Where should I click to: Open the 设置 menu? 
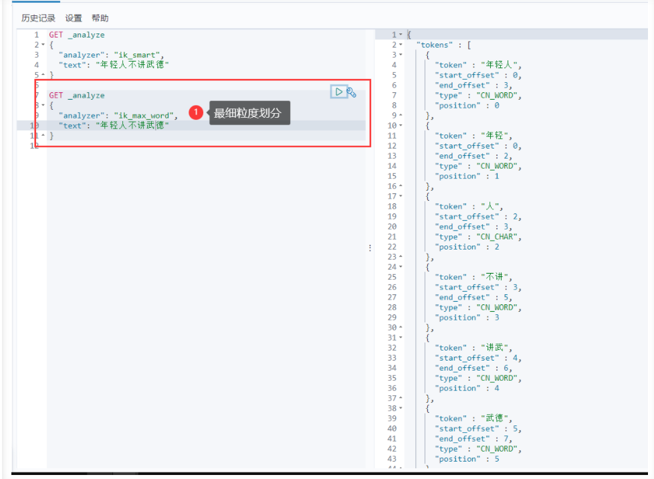point(74,18)
